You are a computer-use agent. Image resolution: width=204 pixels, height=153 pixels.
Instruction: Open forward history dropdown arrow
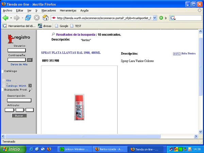point(22,18)
